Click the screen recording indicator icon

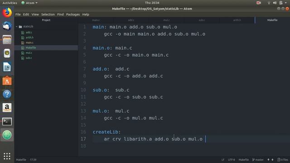coord(259,3)
